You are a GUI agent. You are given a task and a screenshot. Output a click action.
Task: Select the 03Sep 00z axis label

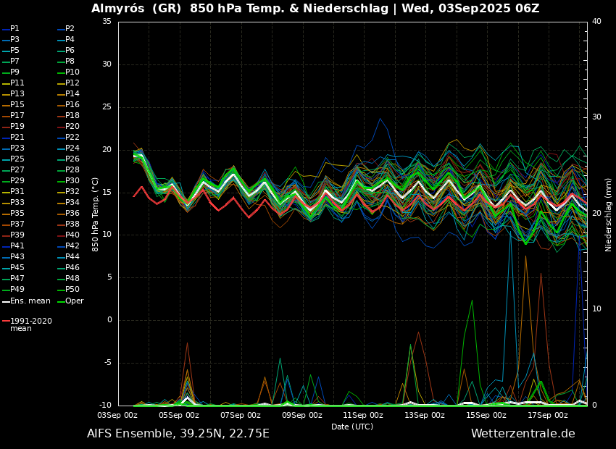click(118, 415)
